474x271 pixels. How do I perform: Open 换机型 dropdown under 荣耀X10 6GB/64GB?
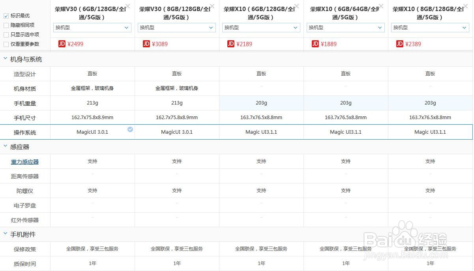point(346,28)
